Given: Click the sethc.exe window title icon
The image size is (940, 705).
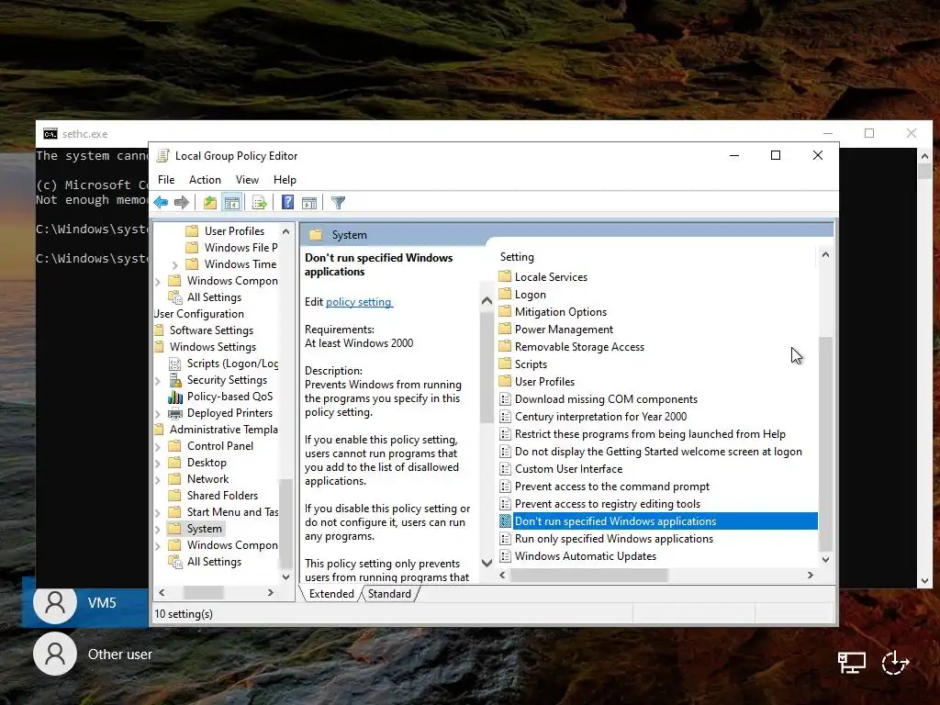Looking at the screenshot, I should 50,134.
